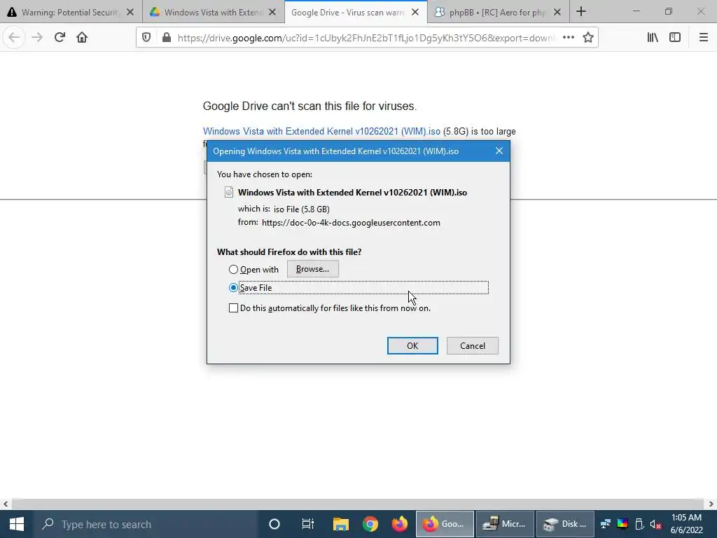
Task: Click the address bar URL
Action: point(366,38)
